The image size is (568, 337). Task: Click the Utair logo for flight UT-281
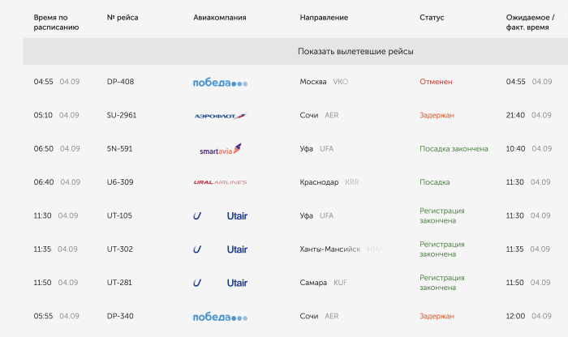[x=220, y=283]
